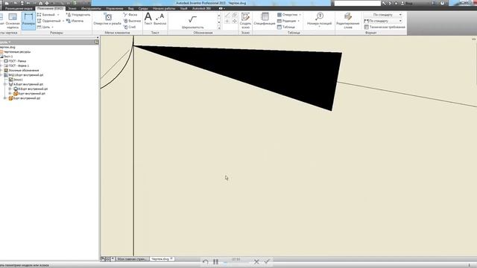Viewport: 477px width, 268px height.
Task: Click the Высечка punch note tool
Action: 132,21
